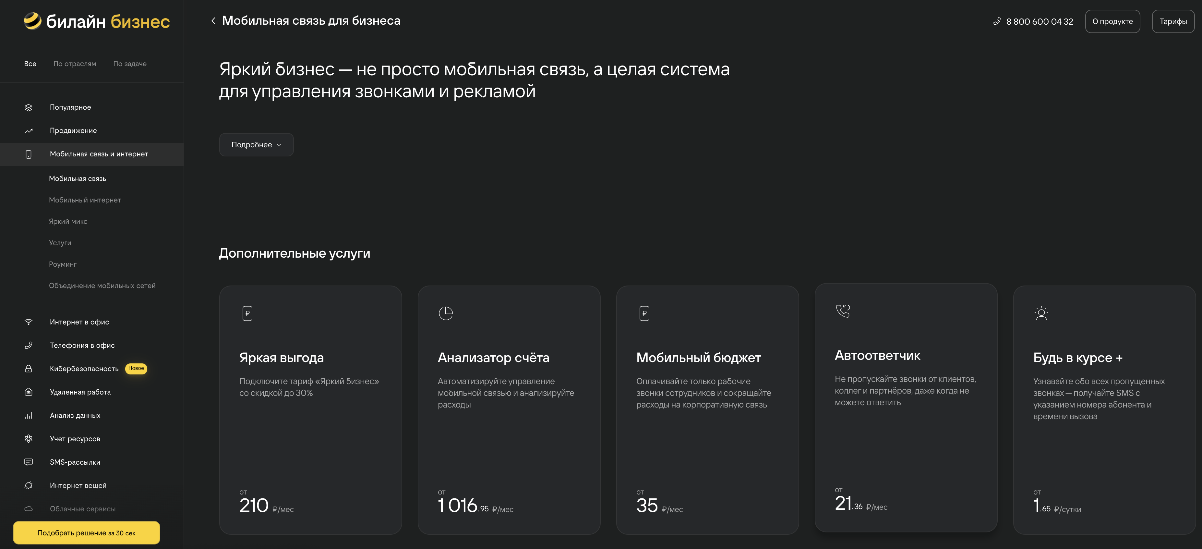Open the Тарифы page
1202x549 pixels.
1173,21
